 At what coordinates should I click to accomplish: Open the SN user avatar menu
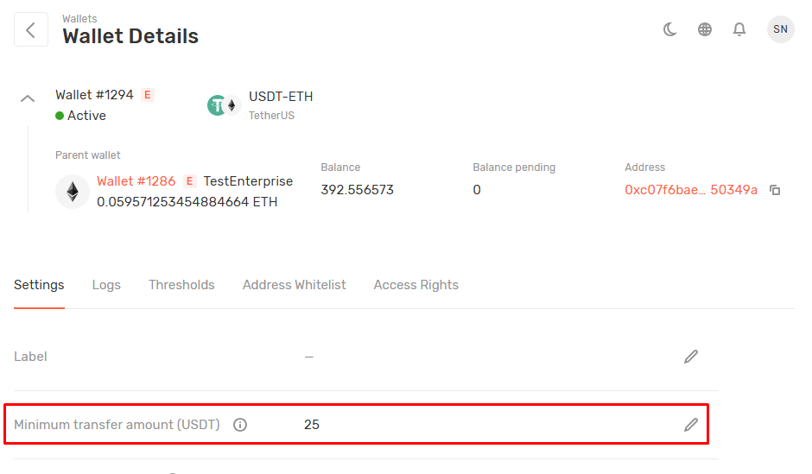pos(780,29)
